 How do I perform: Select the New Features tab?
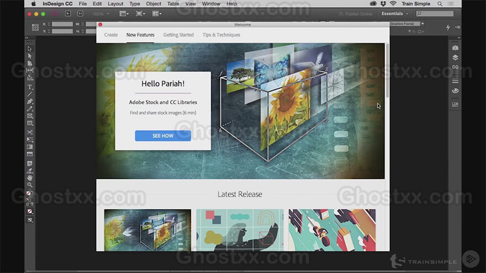click(140, 35)
